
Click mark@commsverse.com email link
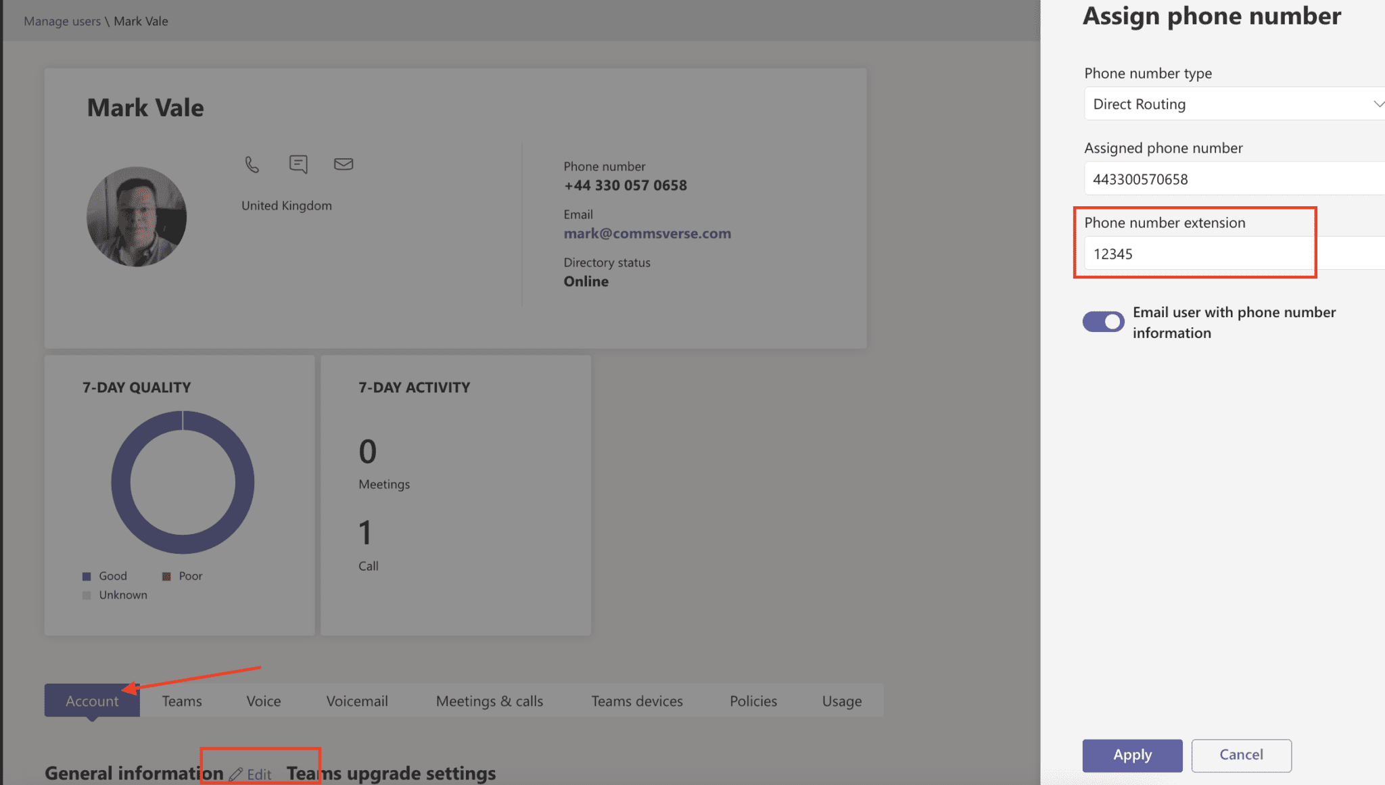tap(647, 233)
